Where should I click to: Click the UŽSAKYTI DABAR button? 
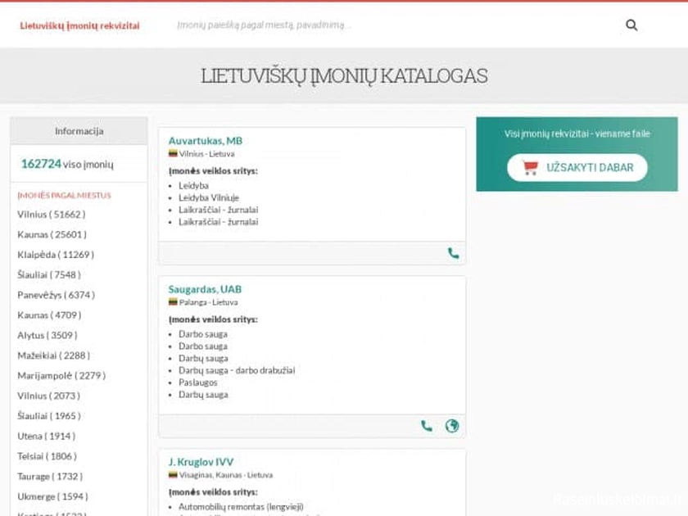point(577,168)
